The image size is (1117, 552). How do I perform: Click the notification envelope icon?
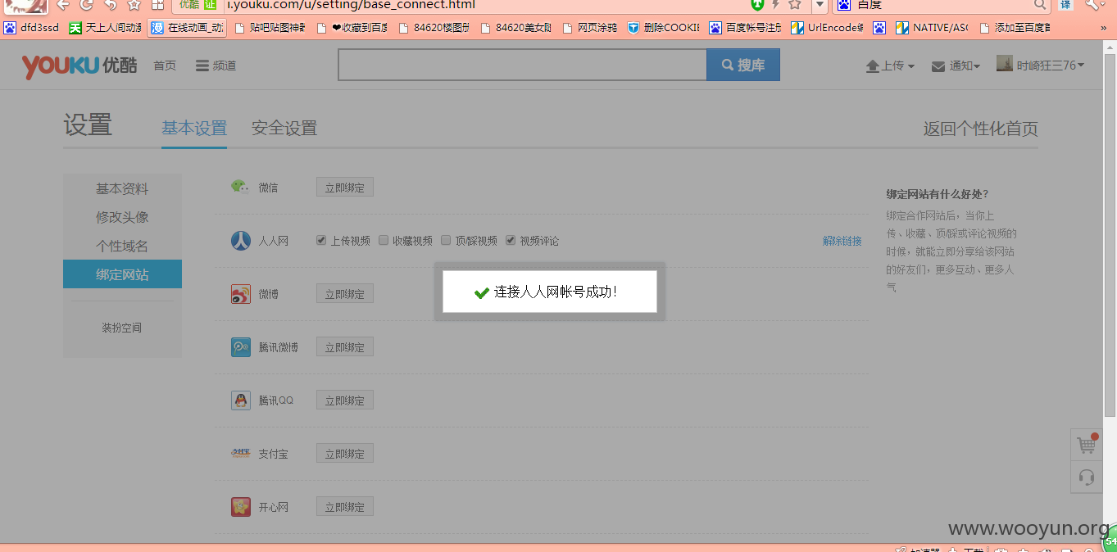[938, 66]
